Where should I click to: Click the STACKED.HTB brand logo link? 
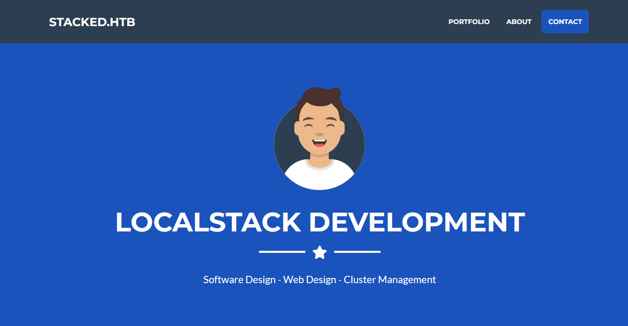tap(92, 22)
